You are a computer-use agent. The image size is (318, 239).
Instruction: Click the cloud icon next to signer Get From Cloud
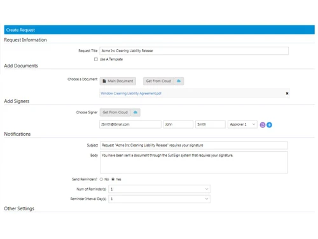coord(135,112)
